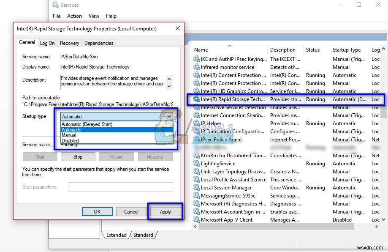This screenshot has height=252, width=388.
Task: Sort by the Startup Type column header
Action: point(349,50)
